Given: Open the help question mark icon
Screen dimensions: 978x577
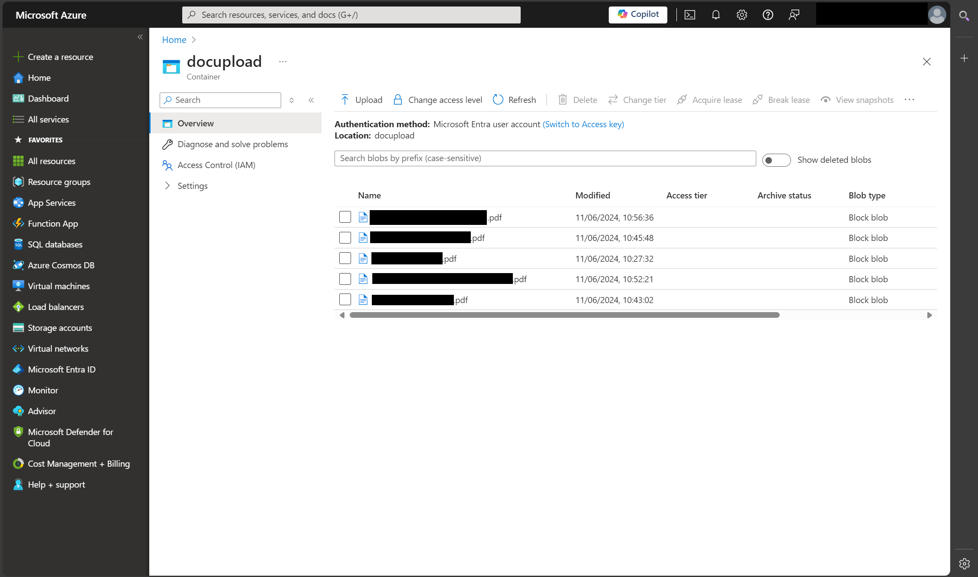Looking at the screenshot, I should (768, 15).
